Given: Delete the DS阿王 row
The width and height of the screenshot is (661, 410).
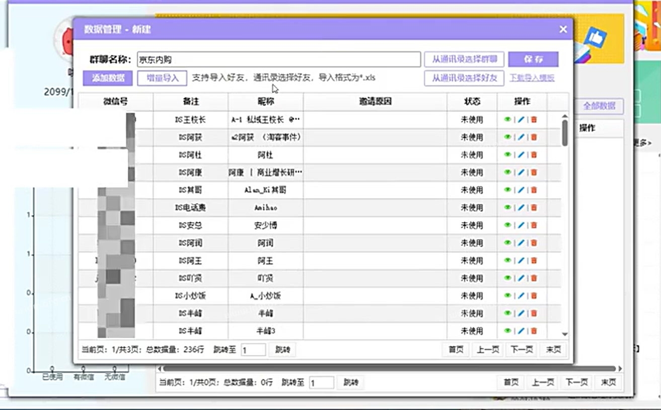Looking at the screenshot, I should click(x=534, y=261).
